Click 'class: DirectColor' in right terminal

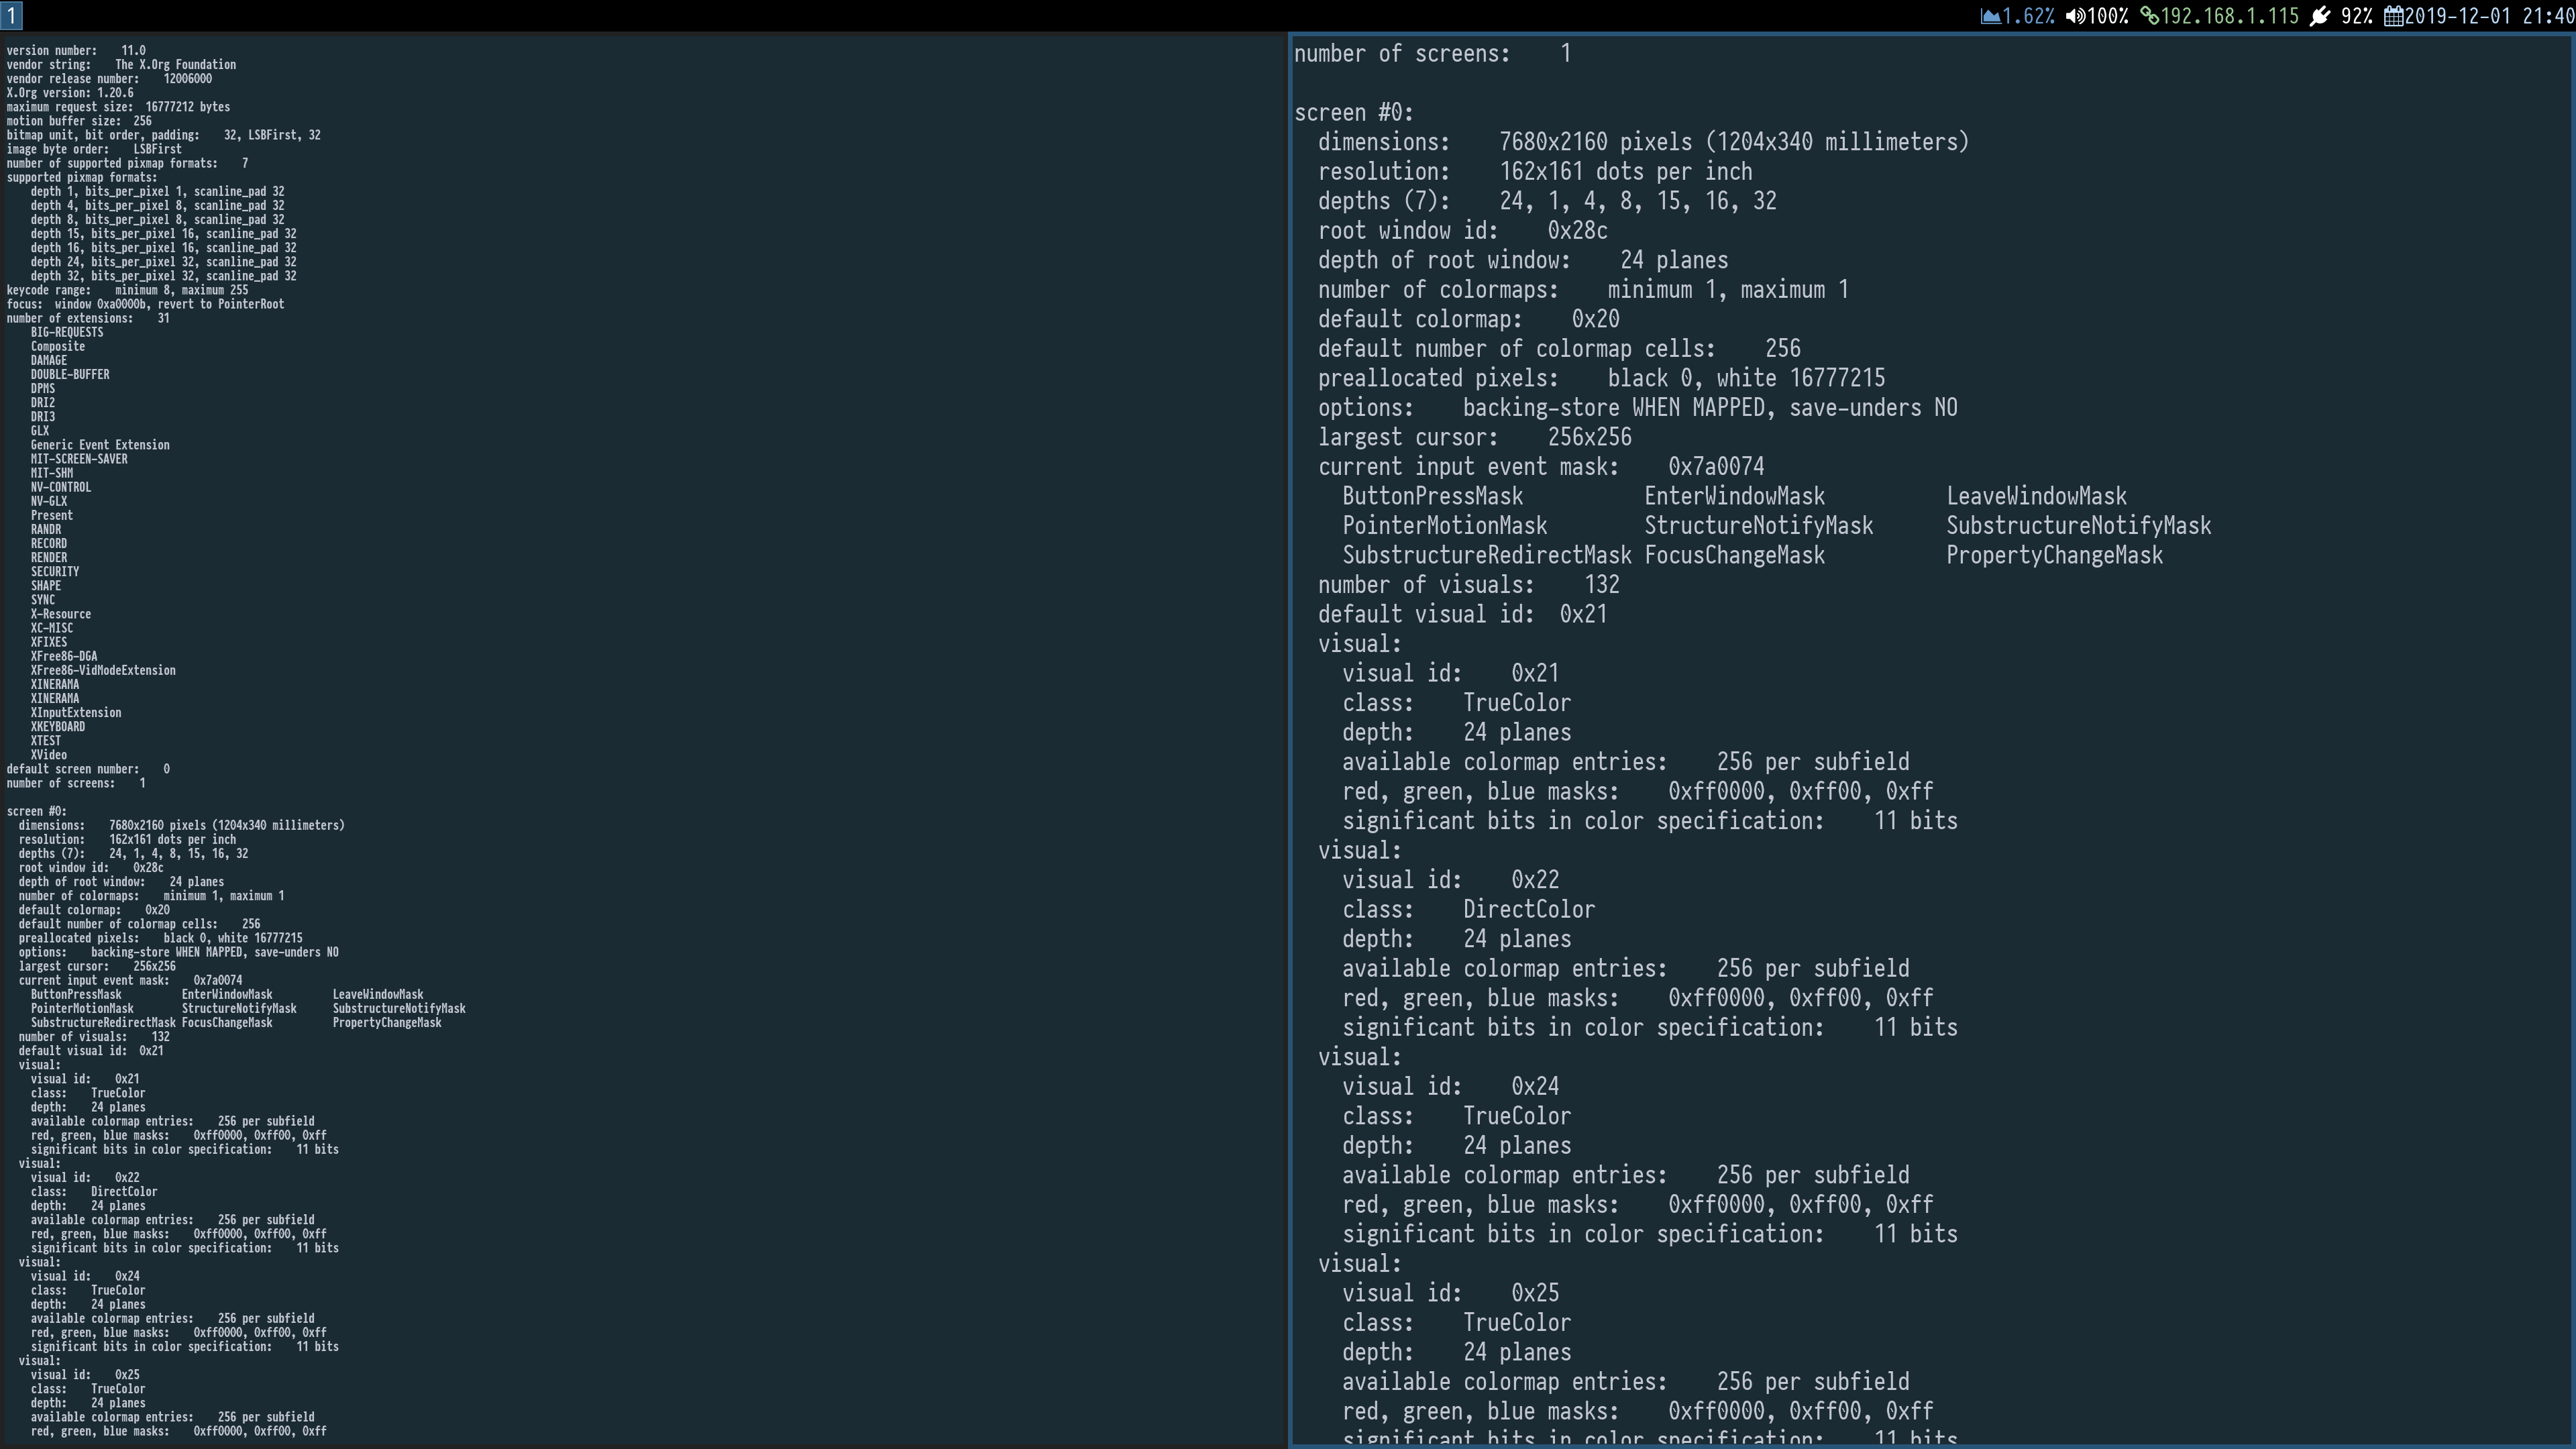1469,910
